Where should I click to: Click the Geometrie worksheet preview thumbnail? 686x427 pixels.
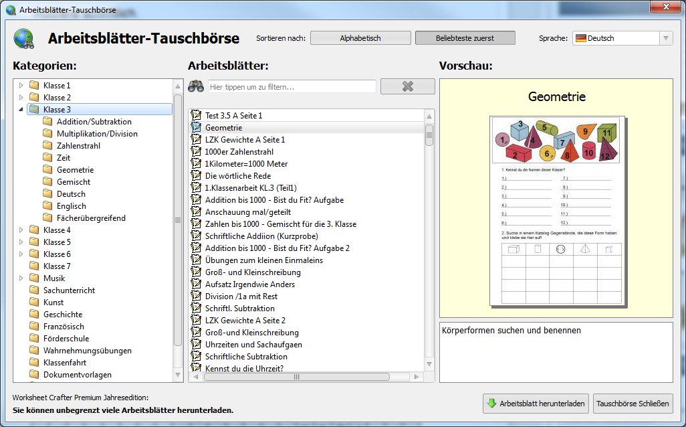(x=557, y=211)
